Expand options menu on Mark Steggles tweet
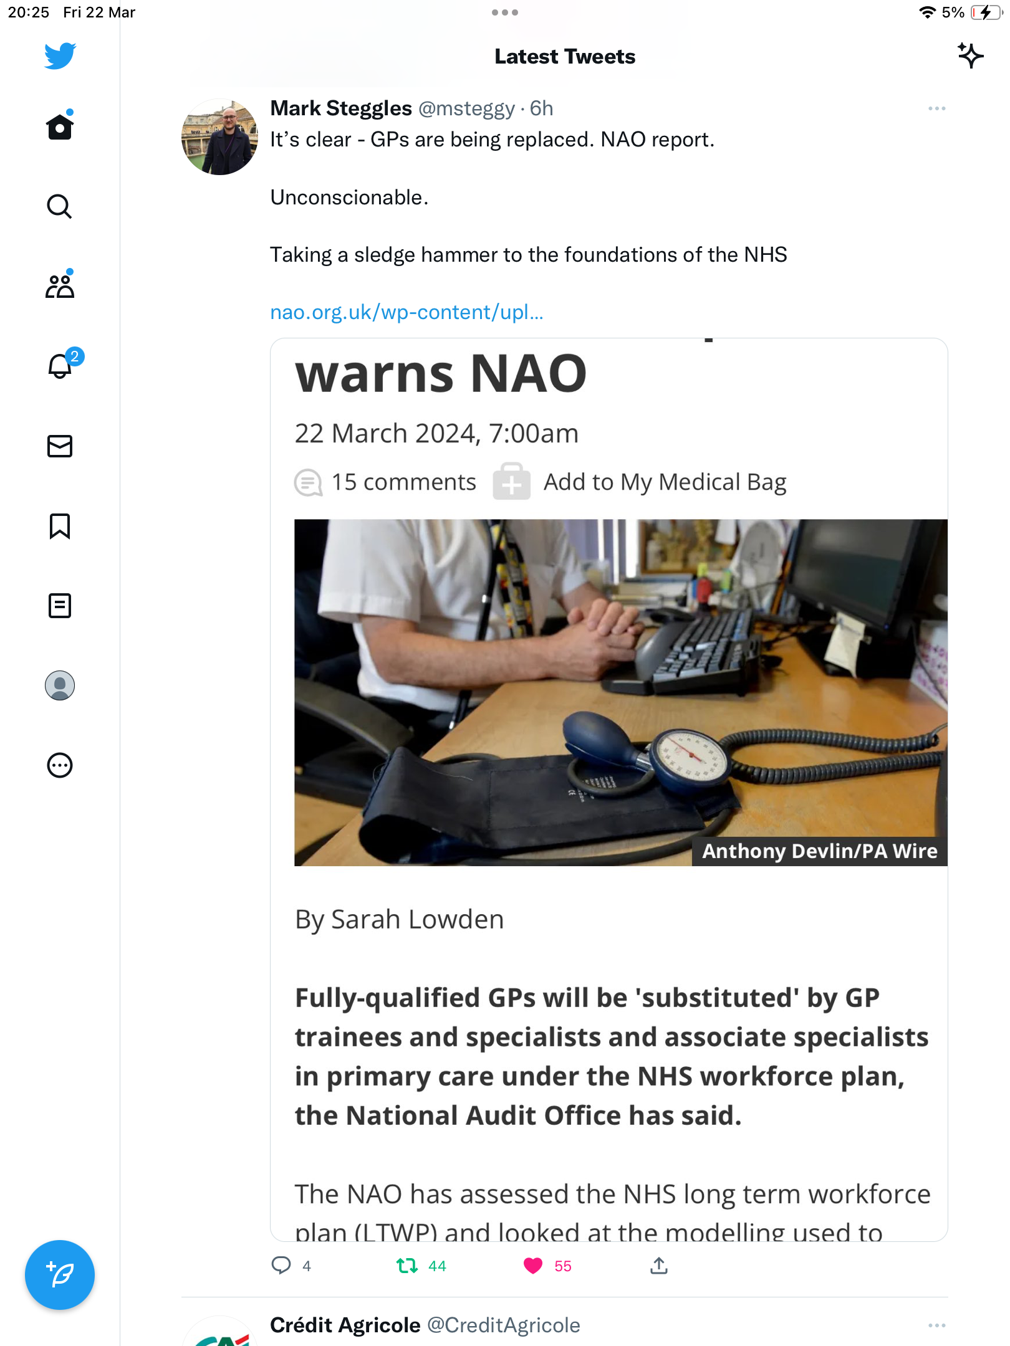Screen dimensions: 1010x1346 pos(937,108)
